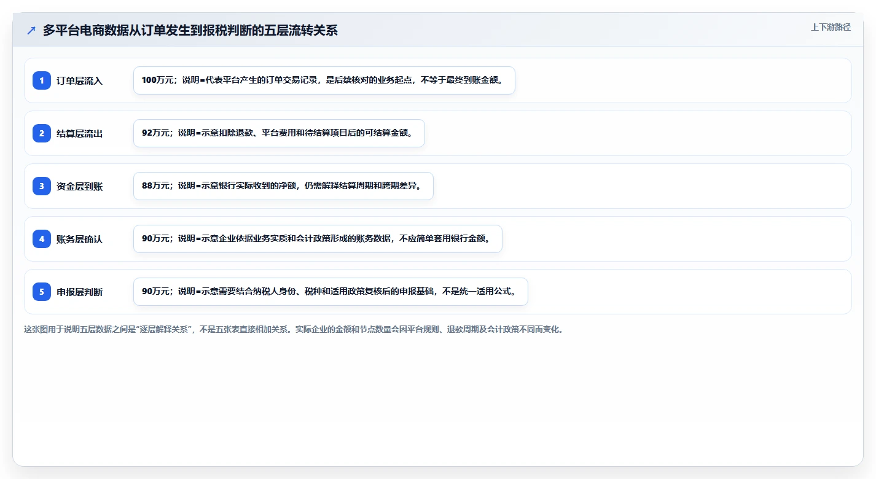Screen dimensions: 876x479
Task: Open the 88万元 bank receipt description box
Action: pyautogui.click(x=283, y=186)
